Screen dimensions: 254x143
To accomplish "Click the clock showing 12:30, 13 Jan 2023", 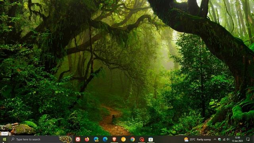I will pyautogui.click(x=237, y=139).
